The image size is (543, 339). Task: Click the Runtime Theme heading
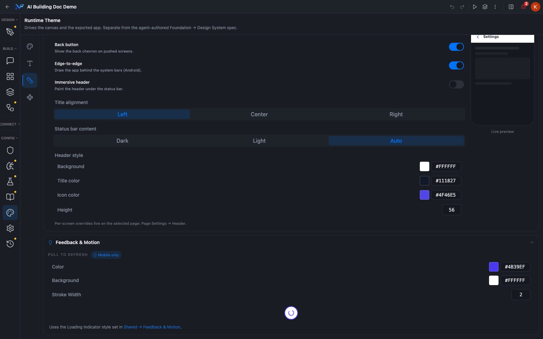[x=42, y=20]
